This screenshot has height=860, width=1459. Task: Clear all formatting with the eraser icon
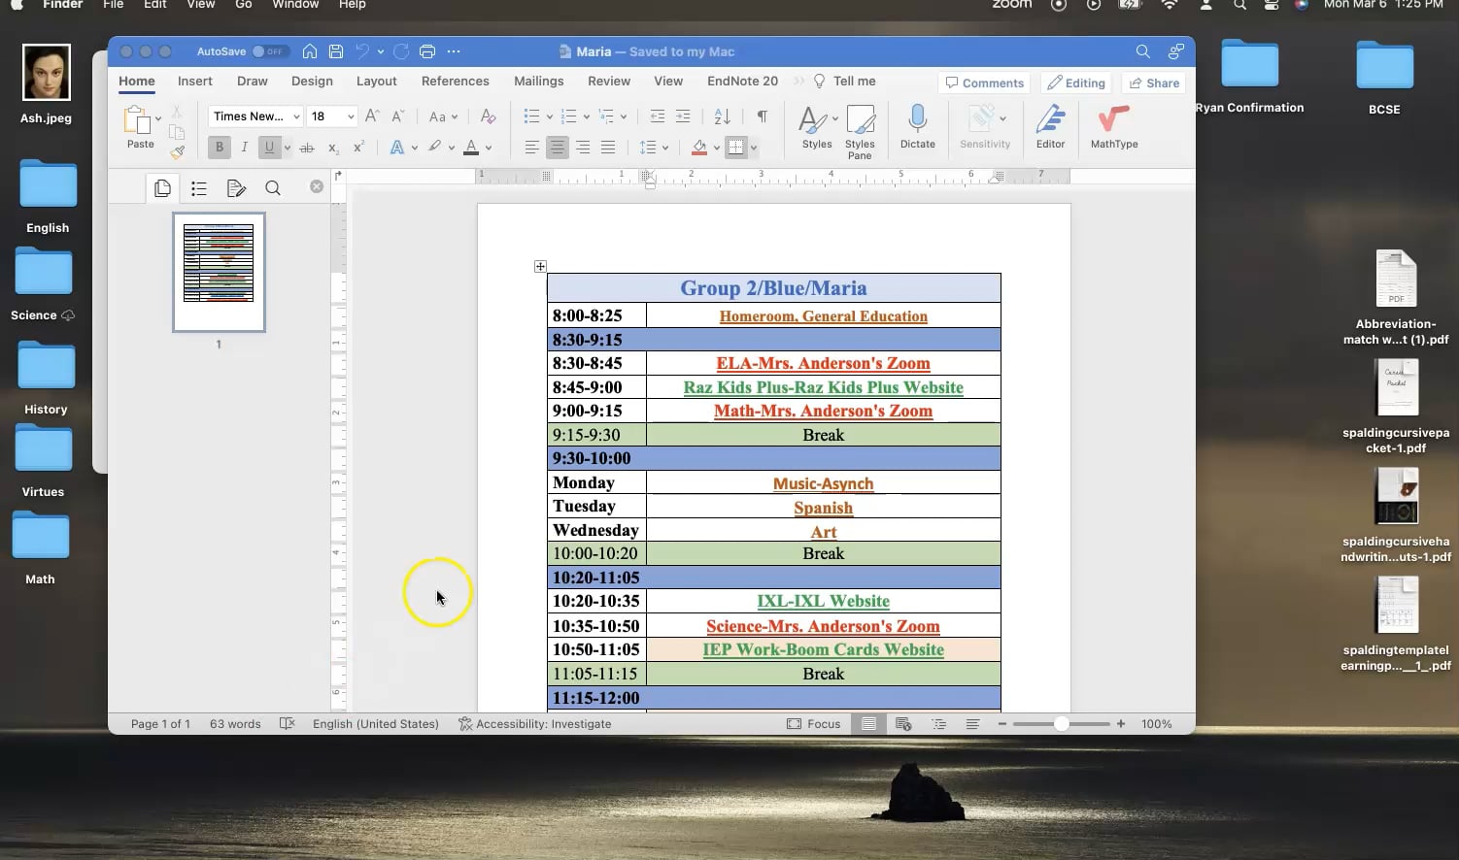tap(488, 116)
